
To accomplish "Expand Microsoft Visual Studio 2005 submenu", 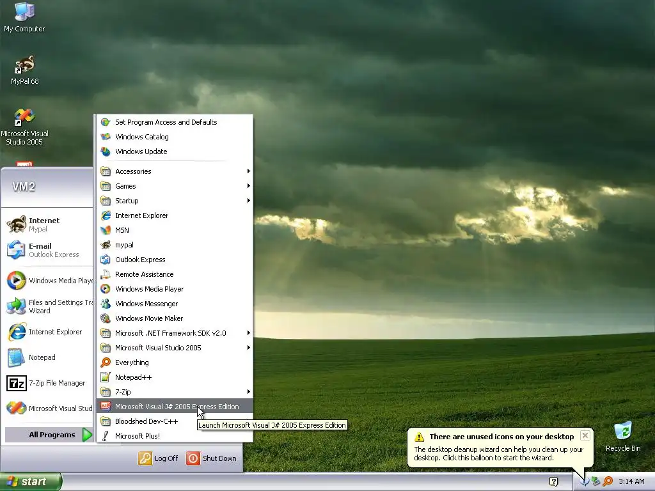I will pyautogui.click(x=175, y=348).
